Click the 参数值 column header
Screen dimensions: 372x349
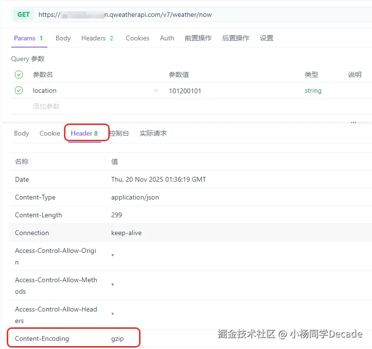[179, 75]
